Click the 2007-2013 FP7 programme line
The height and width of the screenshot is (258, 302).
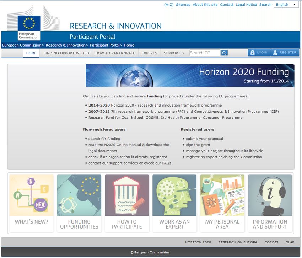point(184,111)
